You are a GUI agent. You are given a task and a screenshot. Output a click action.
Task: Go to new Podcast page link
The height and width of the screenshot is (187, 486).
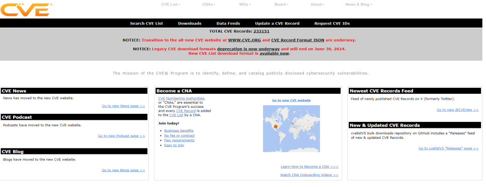point(122,136)
